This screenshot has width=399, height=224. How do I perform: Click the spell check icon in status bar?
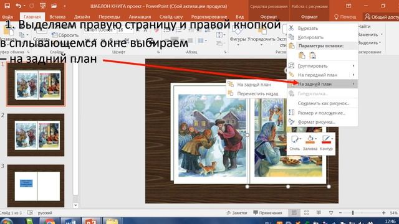click(x=31, y=213)
